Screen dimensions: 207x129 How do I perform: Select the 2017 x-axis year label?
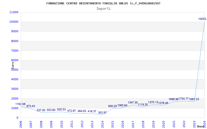(x=133, y=124)
